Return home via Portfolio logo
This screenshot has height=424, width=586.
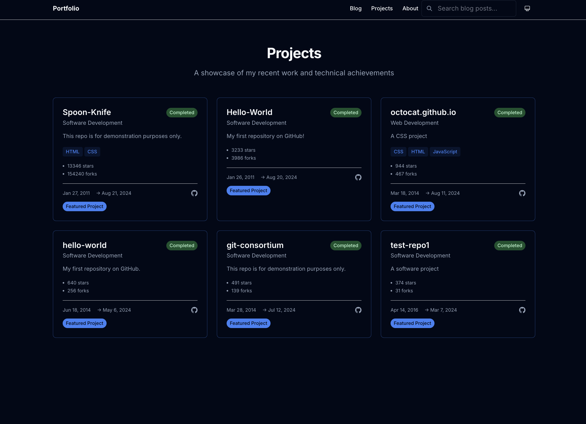66,8
